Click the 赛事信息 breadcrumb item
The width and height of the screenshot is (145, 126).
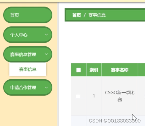(97, 15)
